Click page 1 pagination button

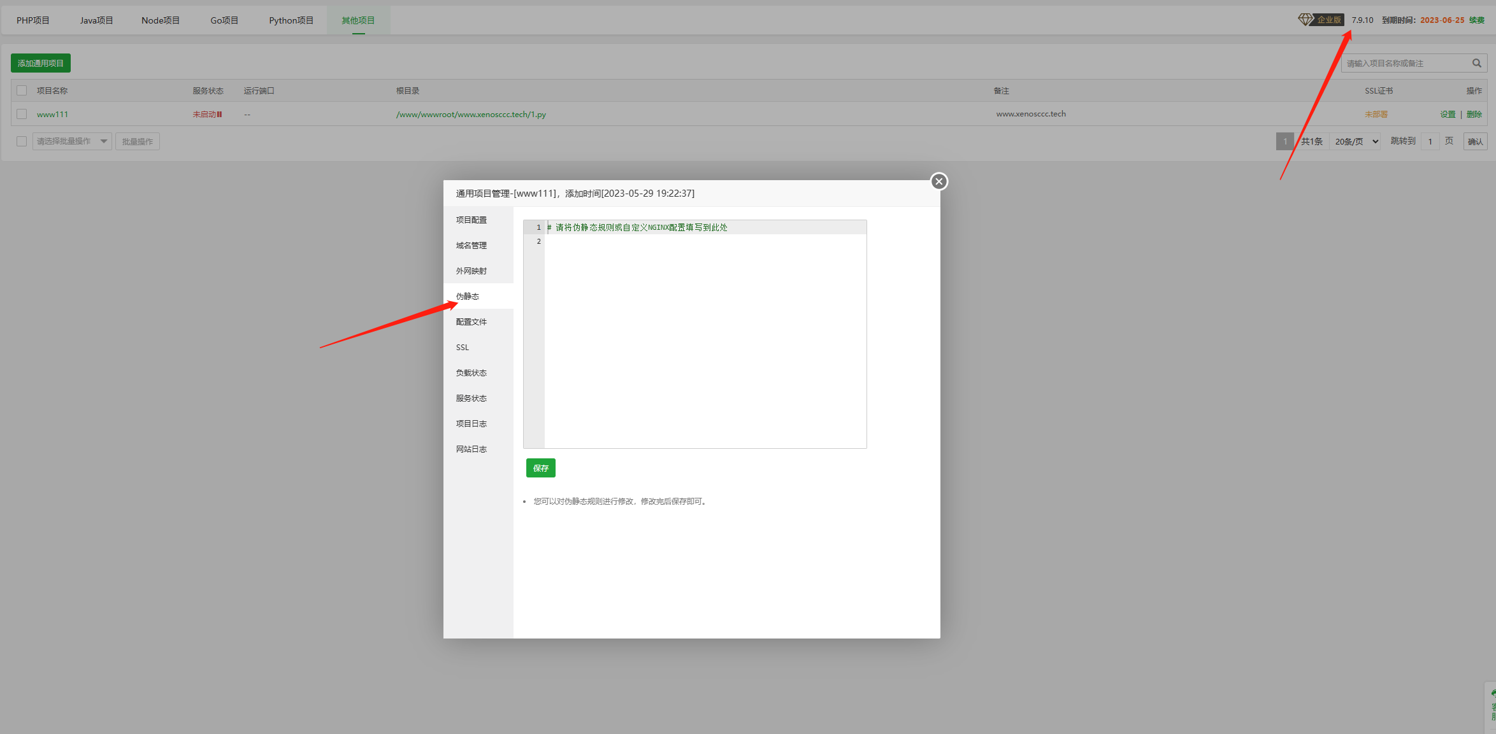click(1285, 141)
